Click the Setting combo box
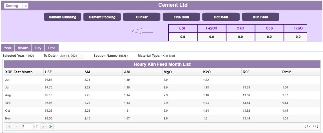323x133 pixels. coord(13,6)
